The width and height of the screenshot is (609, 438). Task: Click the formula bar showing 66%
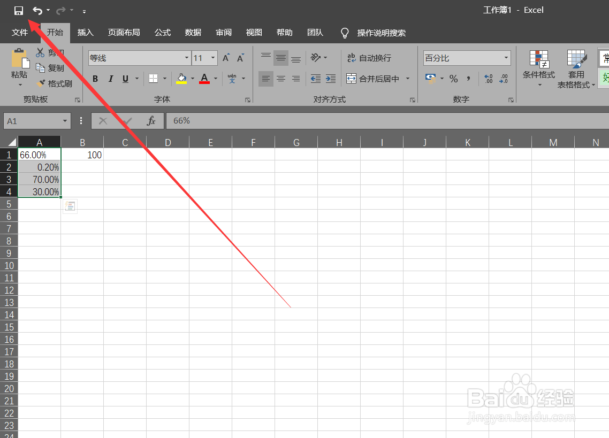click(x=387, y=121)
